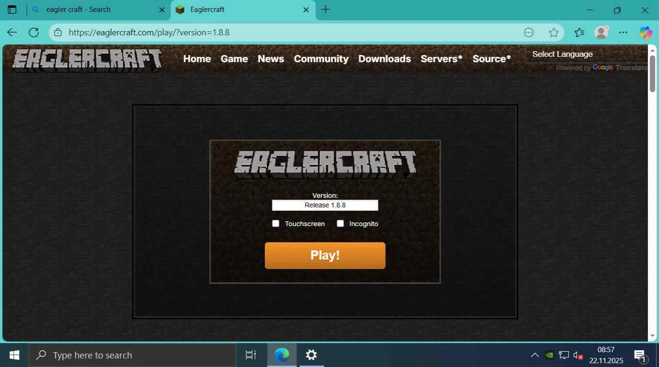Open the Servers* link
The width and height of the screenshot is (659, 367).
tap(442, 59)
